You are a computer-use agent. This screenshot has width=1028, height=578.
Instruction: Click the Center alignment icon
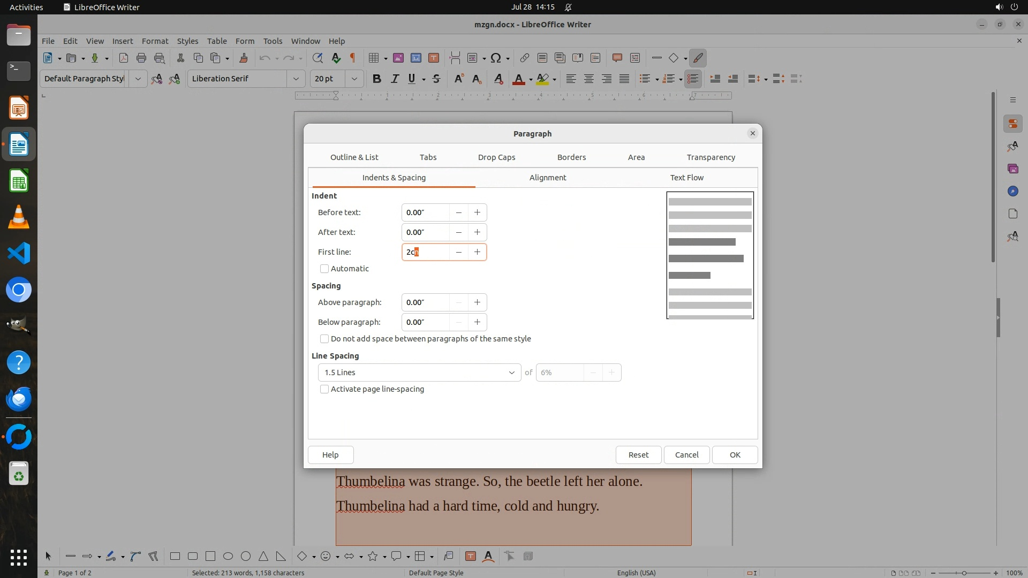588,79
